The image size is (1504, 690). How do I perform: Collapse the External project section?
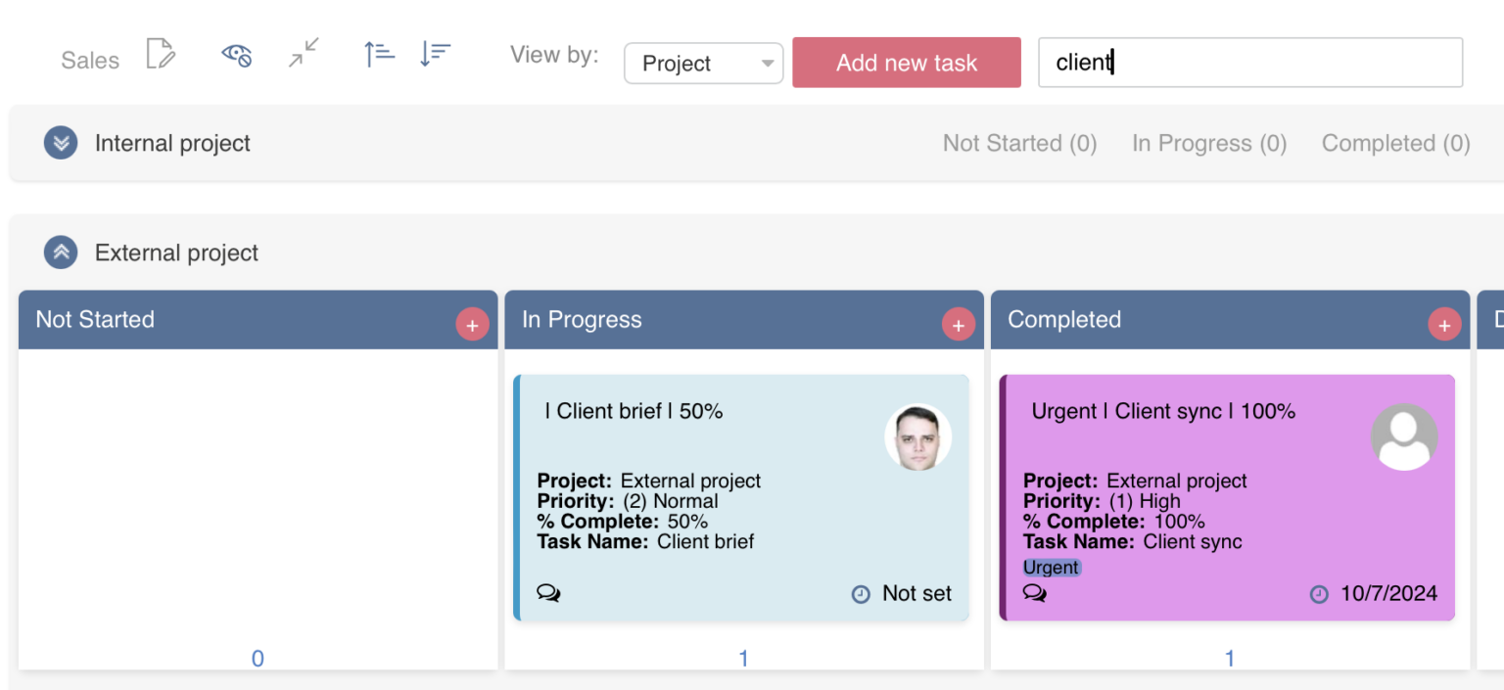coord(61,253)
